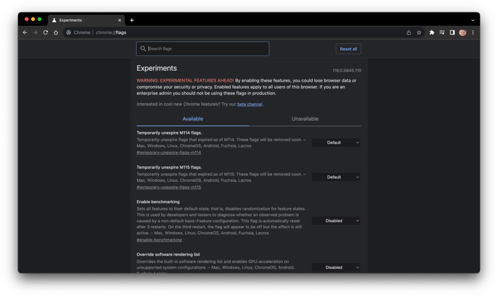Click the forward navigation arrow
This screenshot has height=297, width=498.
pos(35,33)
